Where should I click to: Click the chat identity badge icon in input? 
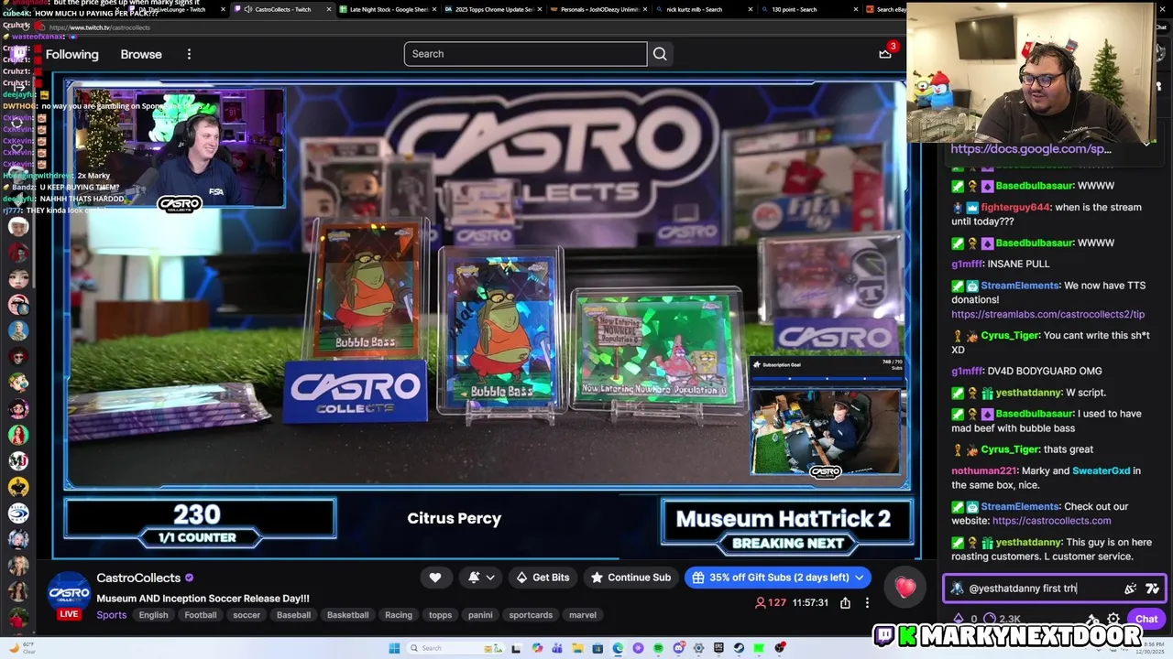click(x=957, y=589)
